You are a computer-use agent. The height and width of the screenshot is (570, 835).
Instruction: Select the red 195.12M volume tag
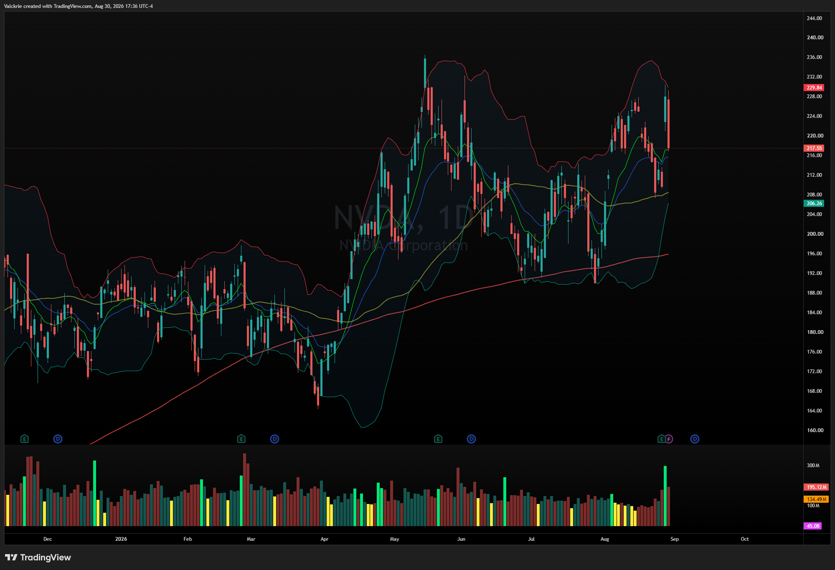pyautogui.click(x=816, y=487)
